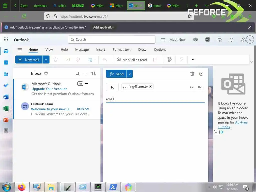The image size is (256, 192).
Task: Click Add application in the mailto bar
Action: [x=104, y=27]
